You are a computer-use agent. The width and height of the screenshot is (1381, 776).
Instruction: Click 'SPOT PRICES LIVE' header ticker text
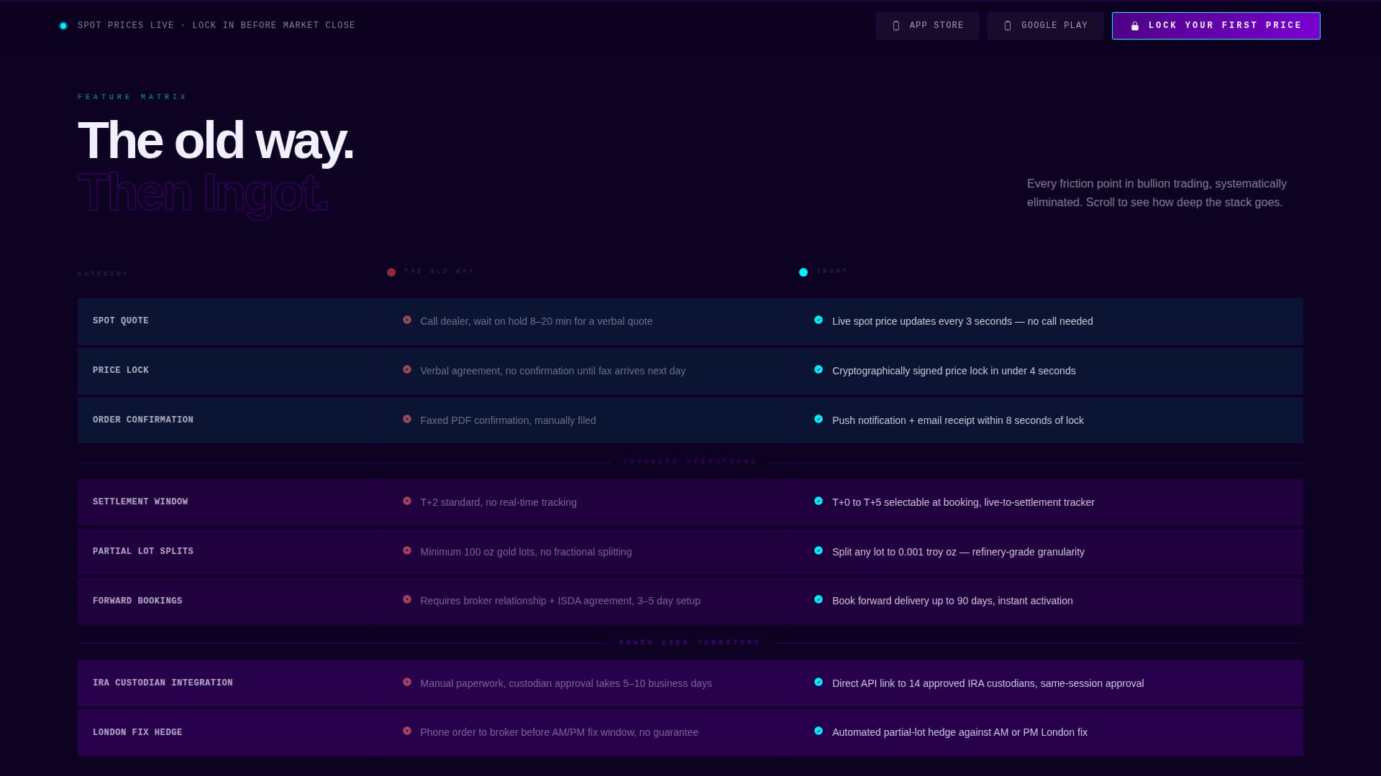217,25
